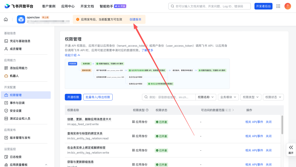This screenshot has width=296, height=167.
Task: Click the openclaw app icon
Action: [x=21, y=20]
